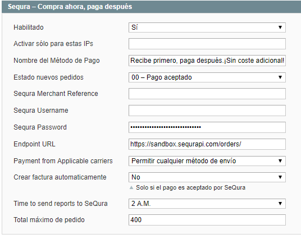This screenshot has height=239, width=301.
Task: Click the Time to send reports to SeQura label
Action: click(61, 204)
